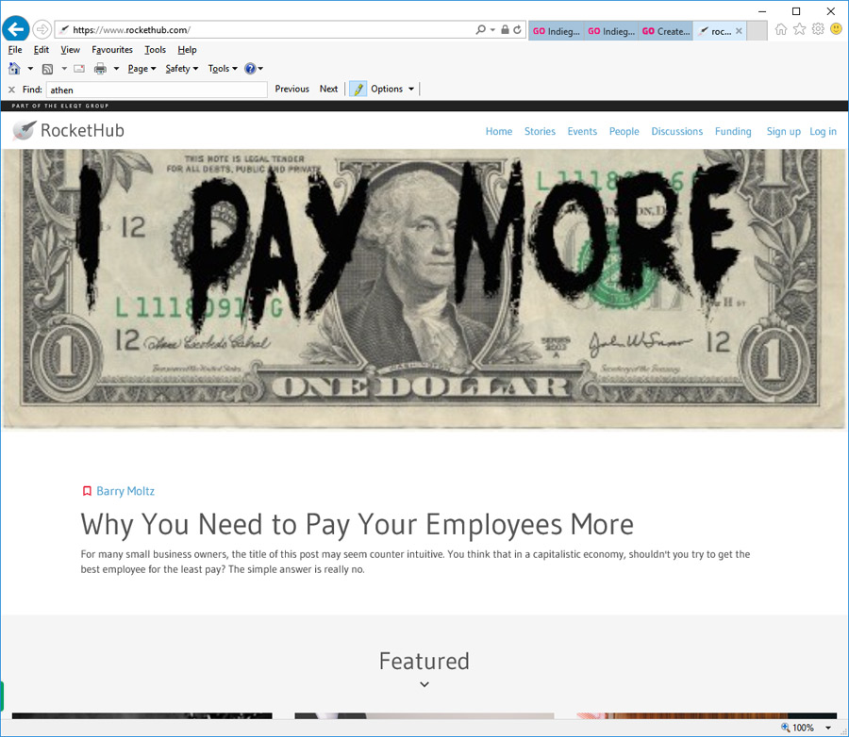Open the Safety dropdown in command bar
Viewport: 849px width, 737px height.
pos(182,69)
